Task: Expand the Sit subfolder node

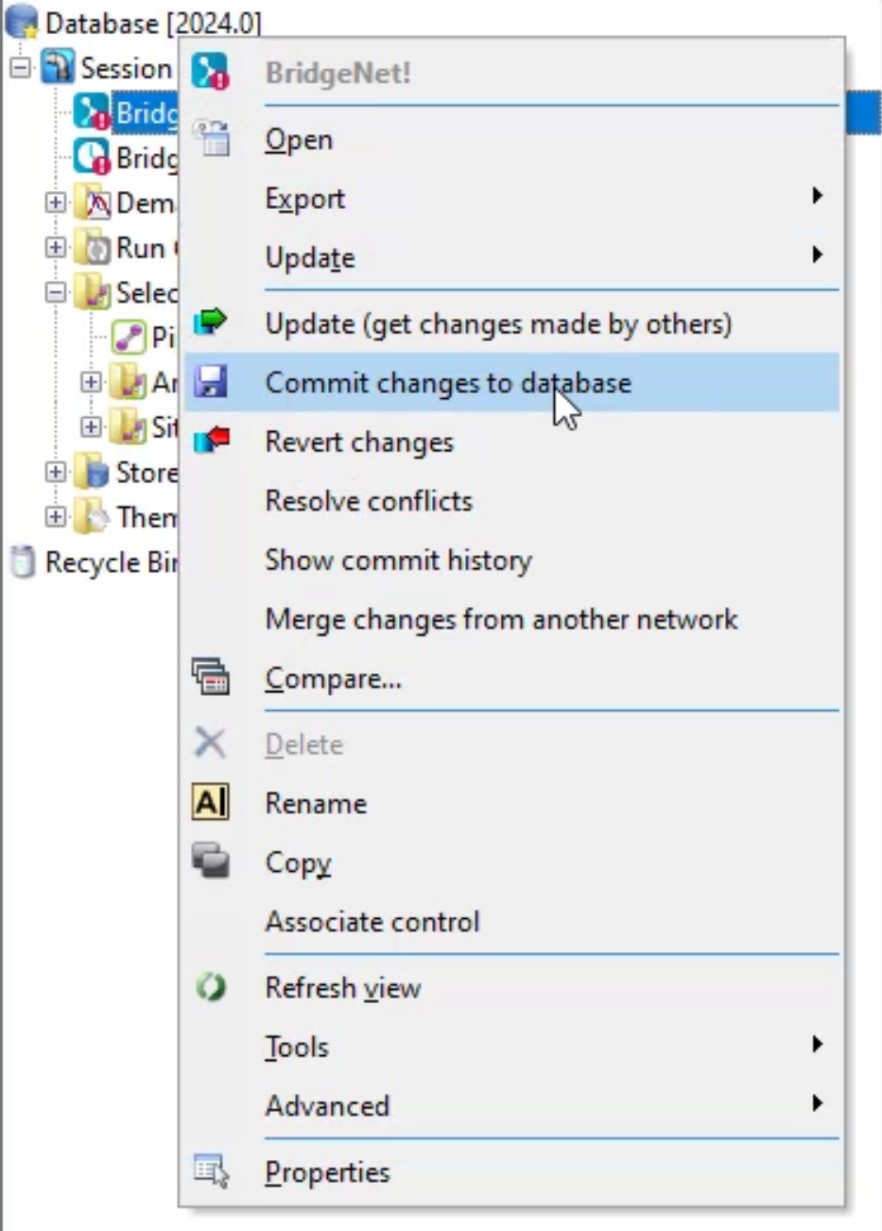Action: click(x=91, y=427)
